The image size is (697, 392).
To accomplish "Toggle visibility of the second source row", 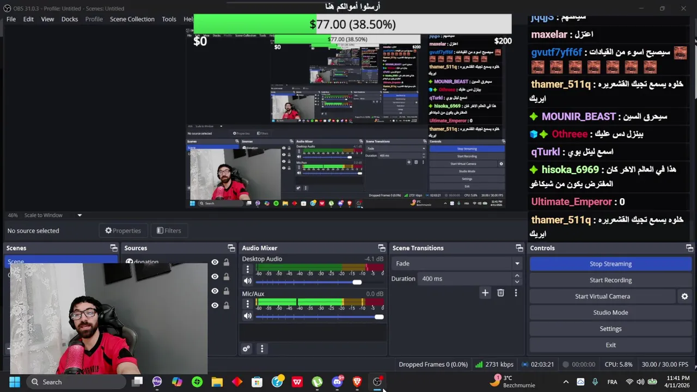I will (x=215, y=277).
